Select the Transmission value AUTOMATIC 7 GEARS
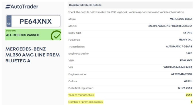The width and height of the screenshot is (195, 105). tap(179, 47)
